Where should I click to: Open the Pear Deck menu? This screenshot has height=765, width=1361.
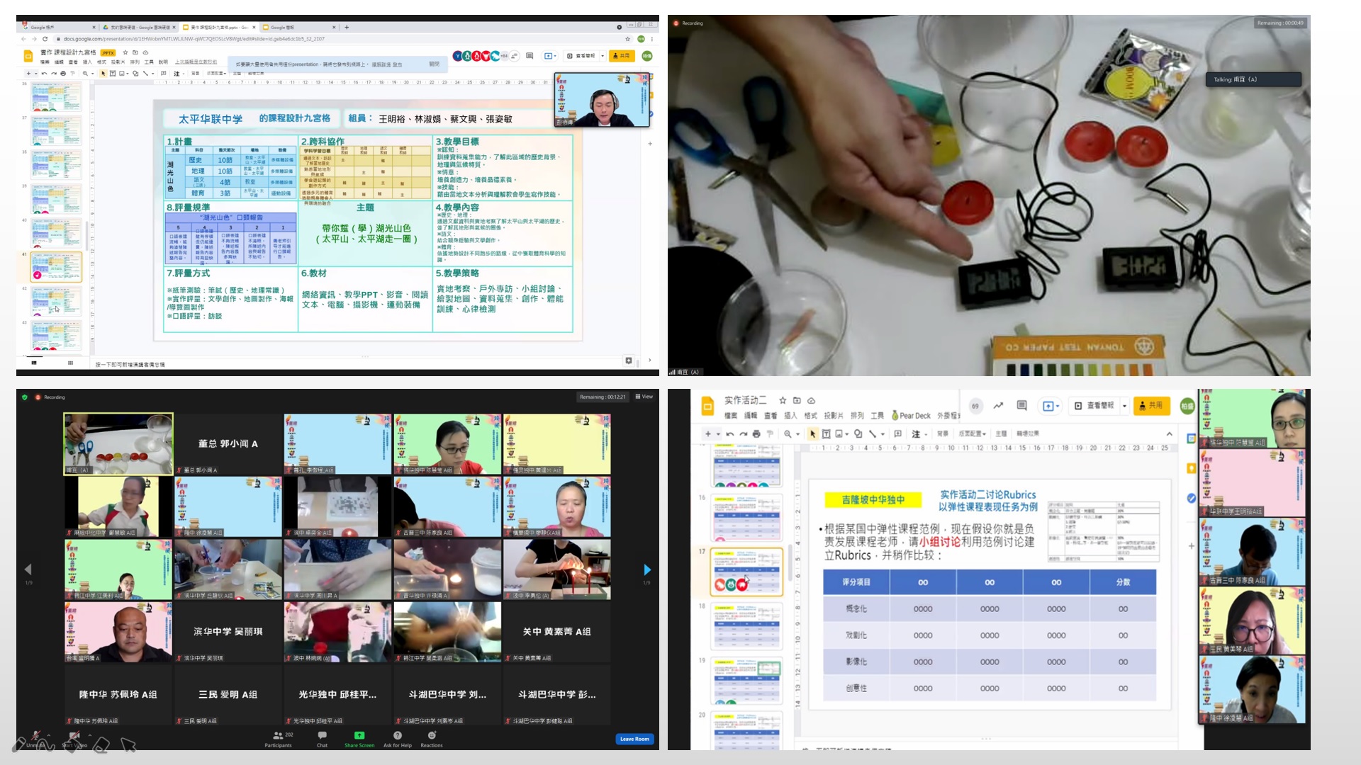911,416
